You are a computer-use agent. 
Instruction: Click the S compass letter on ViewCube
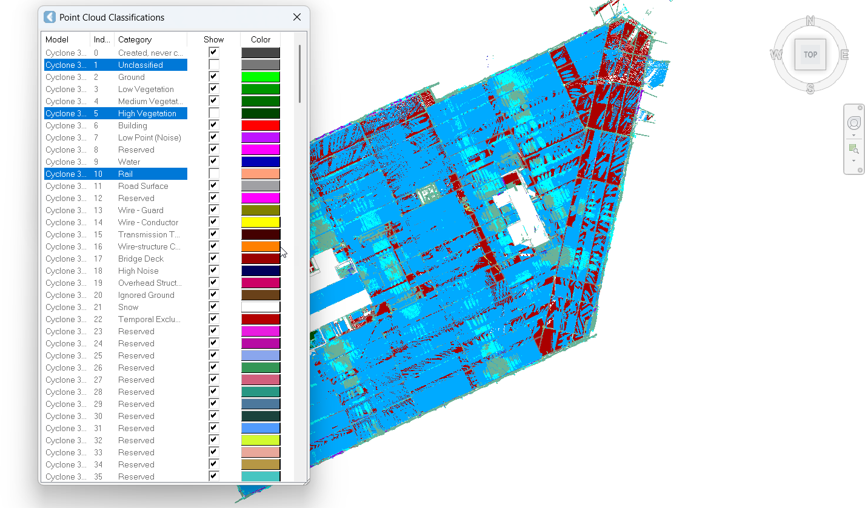click(810, 89)
